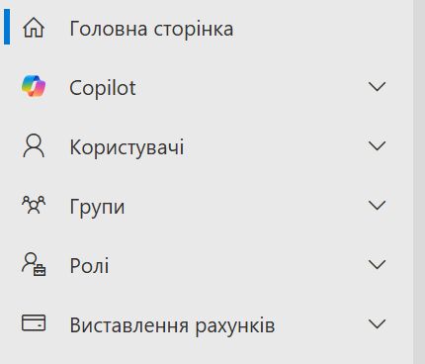
Task: Choose the Ролі text label
Action: point(89,266)
